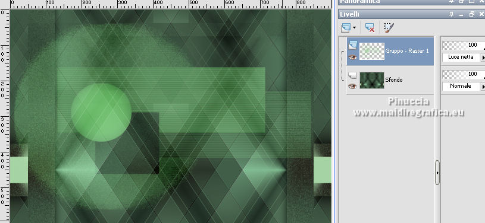Screen dimensions: 485x223
Task: Click the Edit Selection brush icon
Action: [x=389, y=27]
